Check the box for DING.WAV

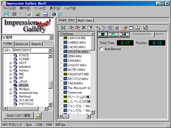pos(61,56)
